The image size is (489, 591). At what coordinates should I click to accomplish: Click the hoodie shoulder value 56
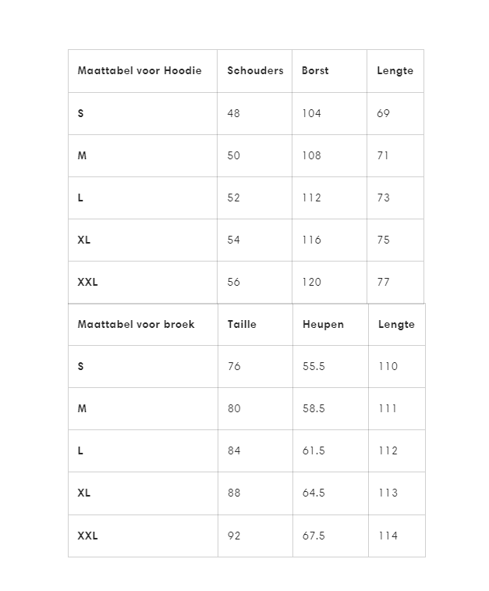(x=234, y=282)
